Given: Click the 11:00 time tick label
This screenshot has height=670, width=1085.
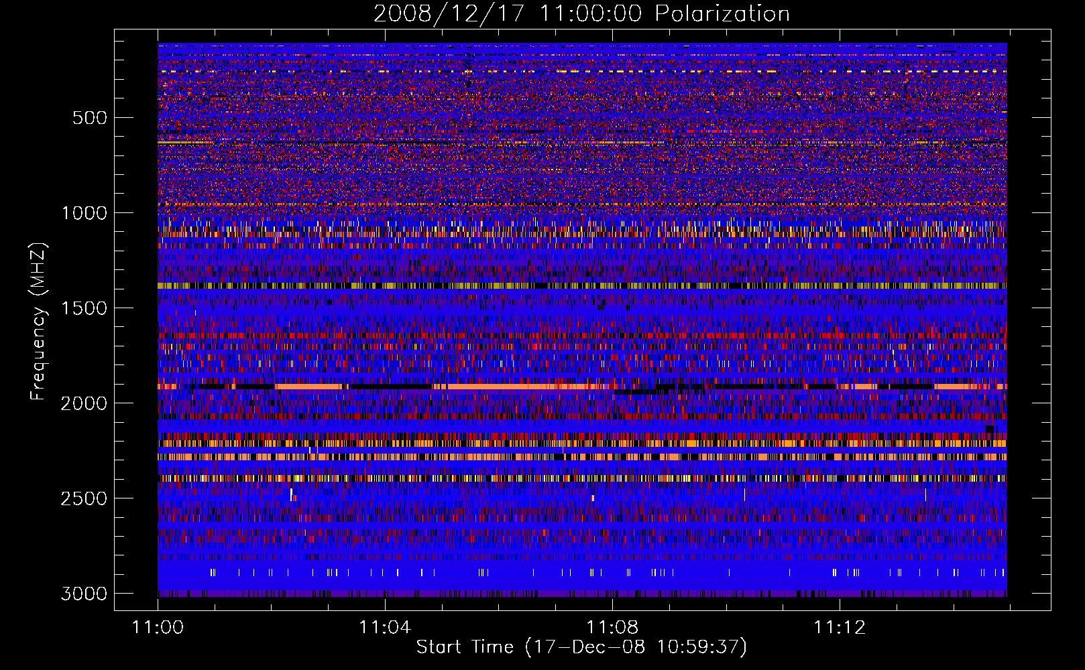Looking at the screenshot, I should click(x=158, y=628).
